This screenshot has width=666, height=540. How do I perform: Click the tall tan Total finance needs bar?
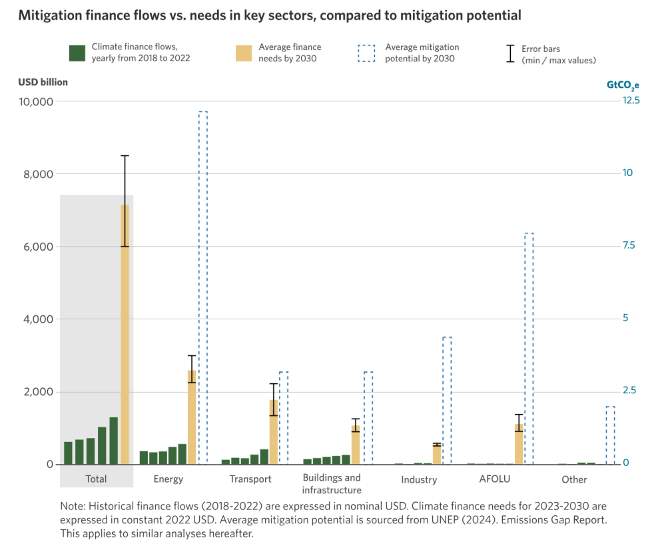coord(125,334)
